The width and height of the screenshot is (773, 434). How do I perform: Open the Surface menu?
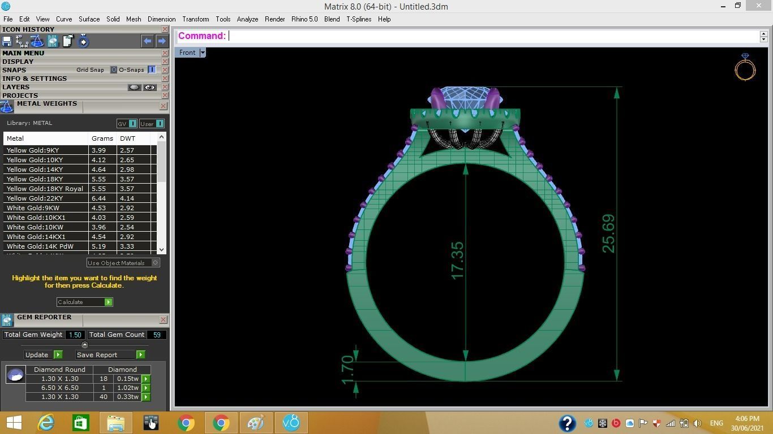[89, 19]
